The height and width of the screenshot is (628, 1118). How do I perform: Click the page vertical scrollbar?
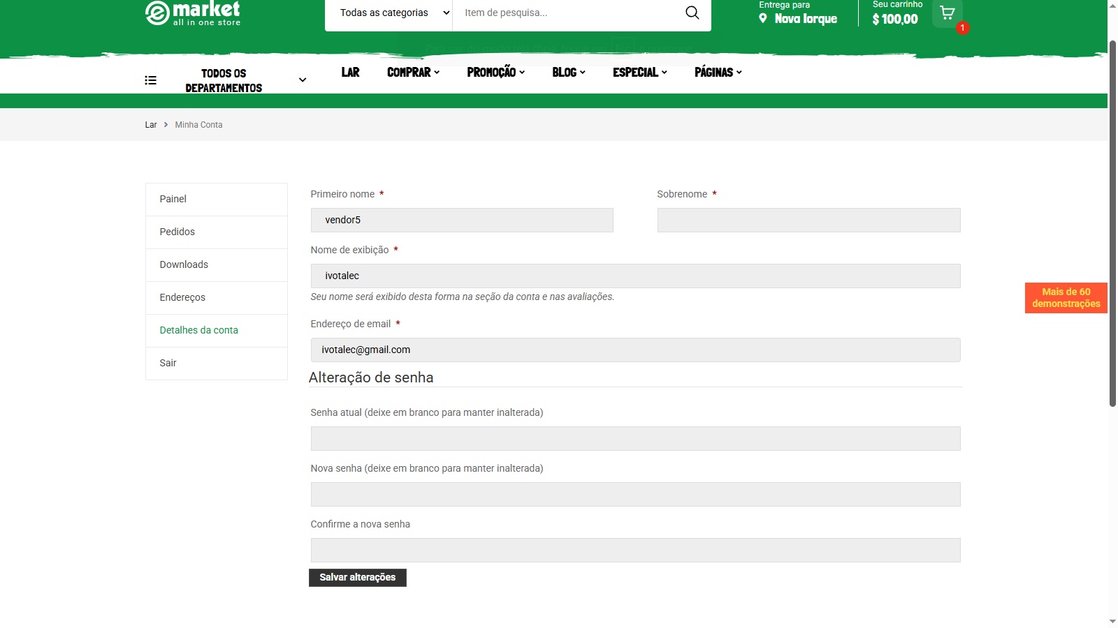tap(1112, 223)
